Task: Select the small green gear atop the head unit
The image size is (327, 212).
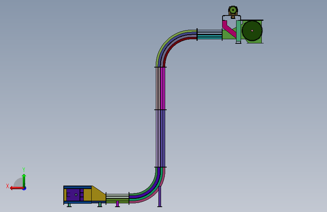Action: coord(233,10)
